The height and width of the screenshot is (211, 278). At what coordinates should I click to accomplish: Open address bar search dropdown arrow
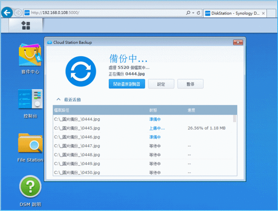pyautogui.click(x=193, y=13)
